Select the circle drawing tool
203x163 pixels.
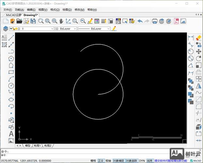coord(11,86)
